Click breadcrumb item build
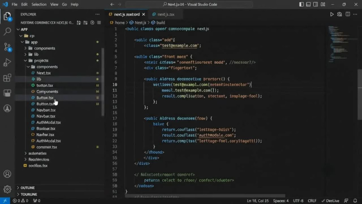Image resolution: width=362 pixels, height=204 pixels. [161, 22]
